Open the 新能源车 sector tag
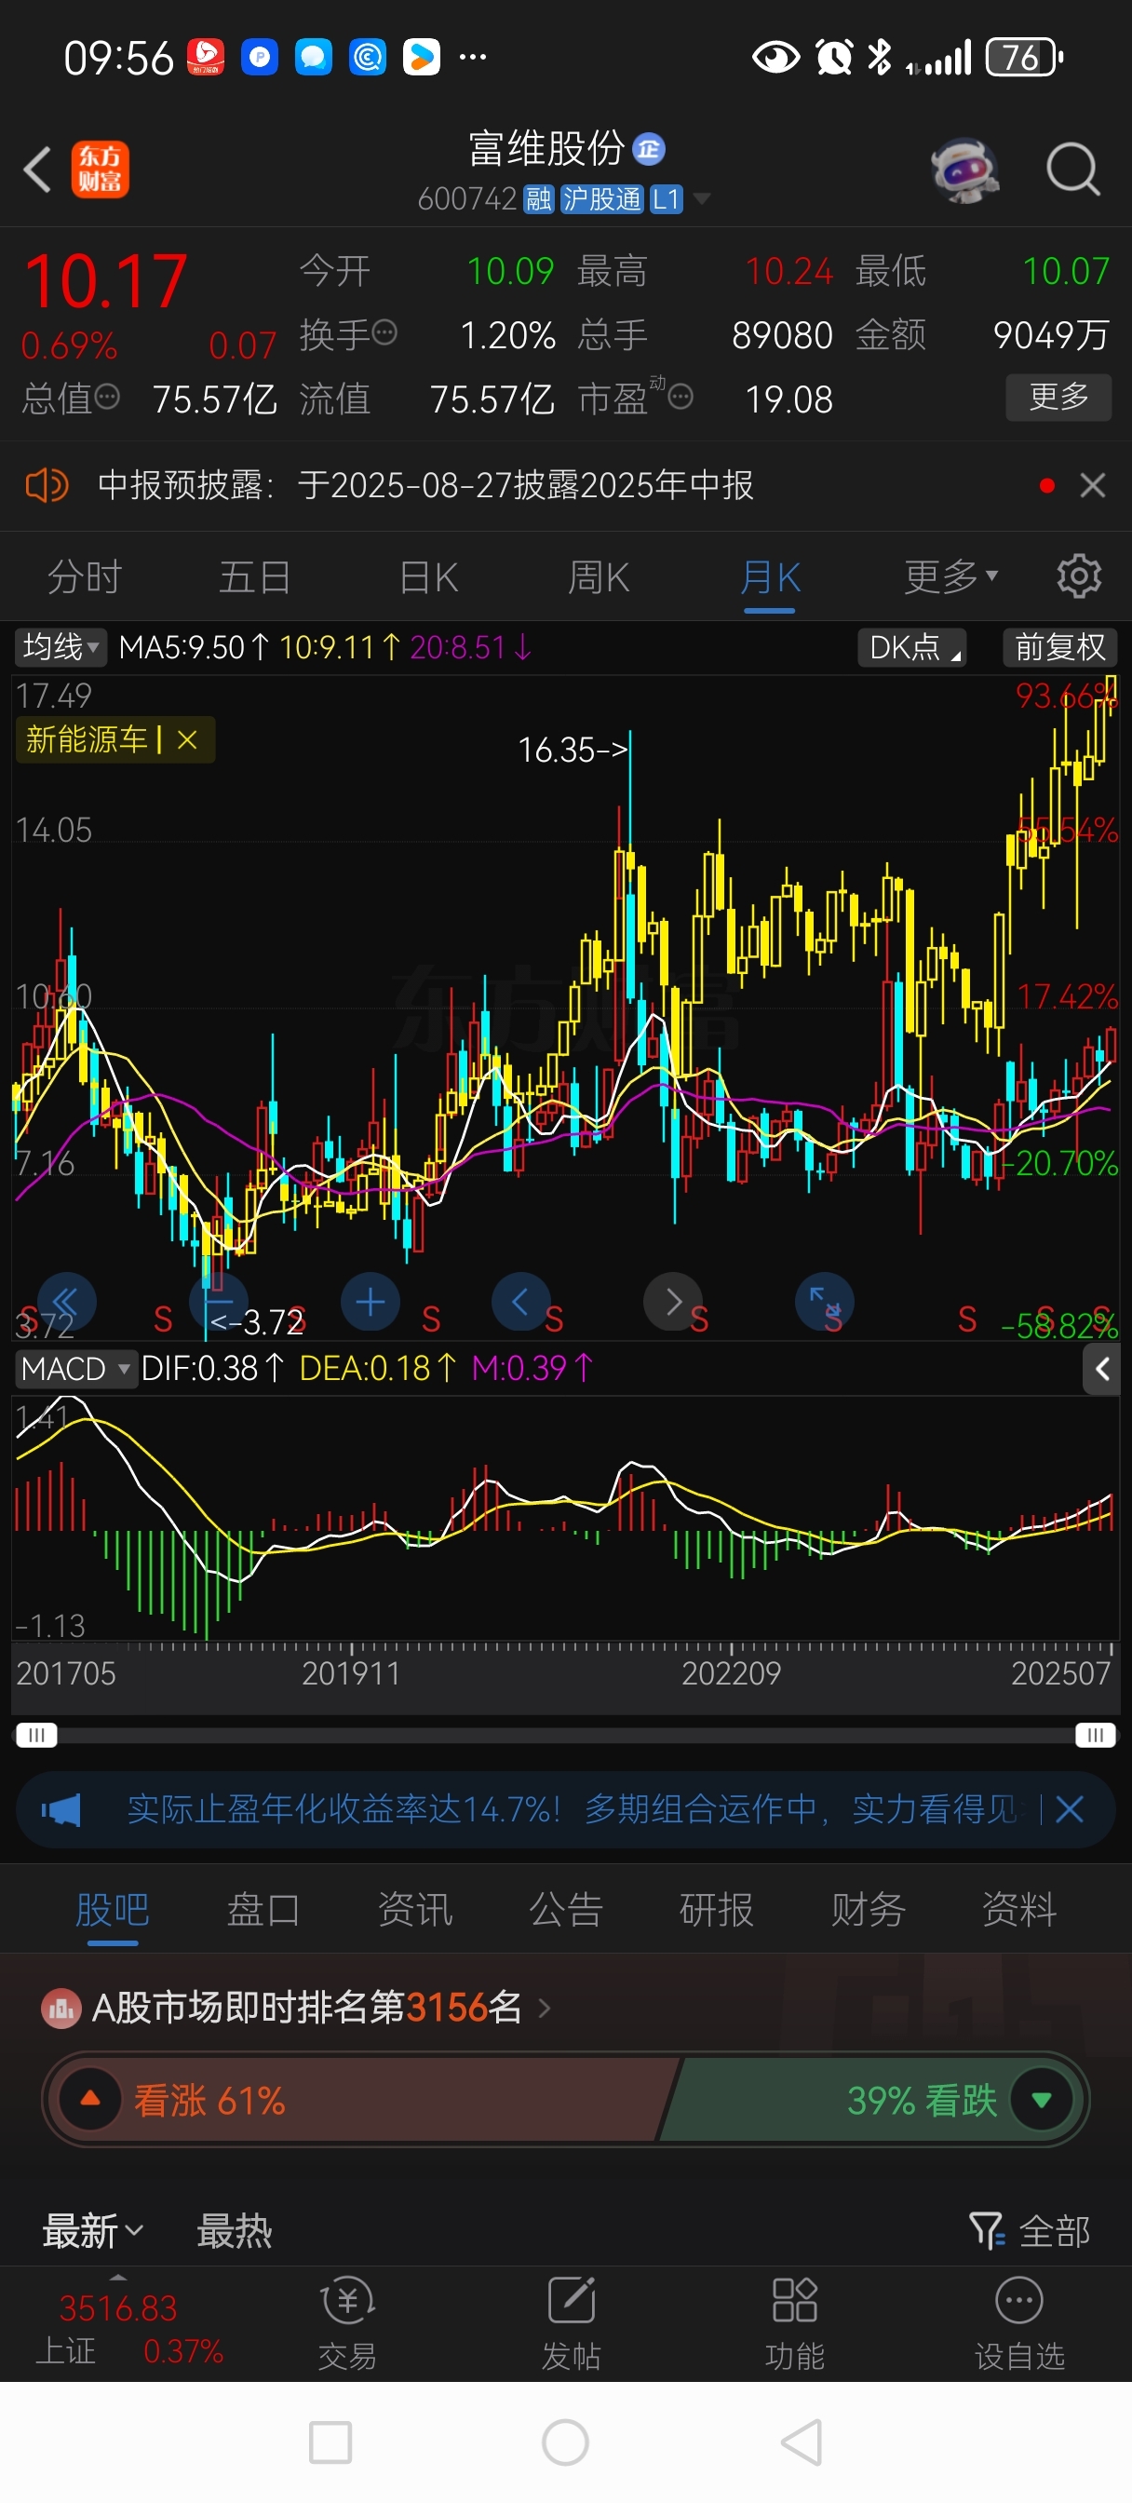Image resolution: width=1132 pixels, height=2503 pixels. [x=88, y=740]
